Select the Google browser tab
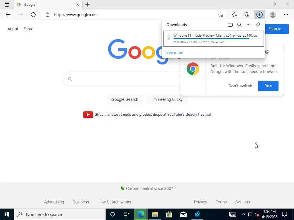Image resolution: width=294 pixels, height=220 pixels. 48,5
